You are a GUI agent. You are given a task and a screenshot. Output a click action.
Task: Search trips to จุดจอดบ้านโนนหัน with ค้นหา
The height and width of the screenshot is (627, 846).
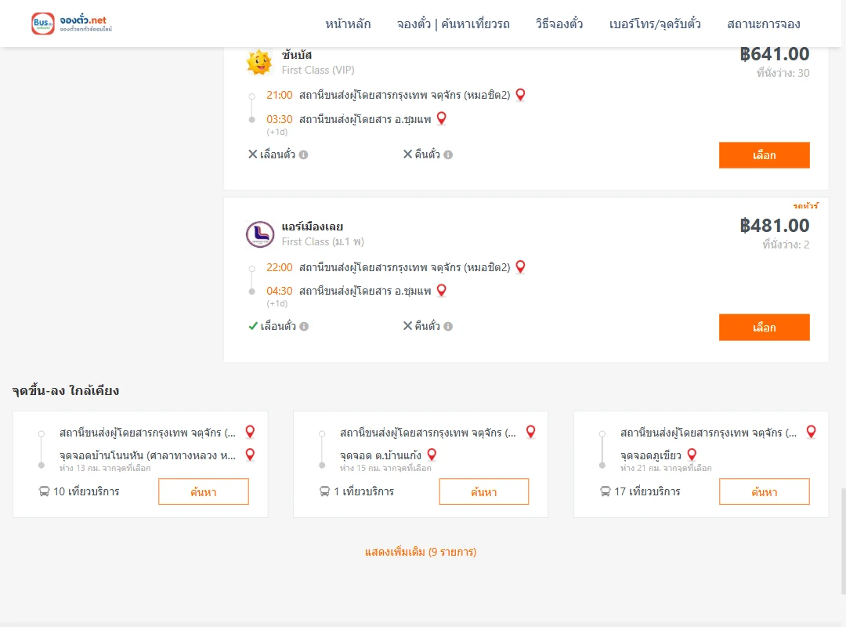point(204,491)
